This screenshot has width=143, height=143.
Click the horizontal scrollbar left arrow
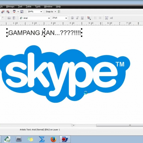pos(74,125)
